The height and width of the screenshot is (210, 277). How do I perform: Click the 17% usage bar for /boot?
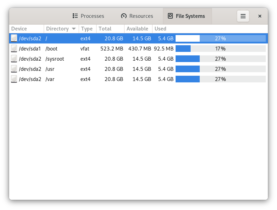click(220, 48)
